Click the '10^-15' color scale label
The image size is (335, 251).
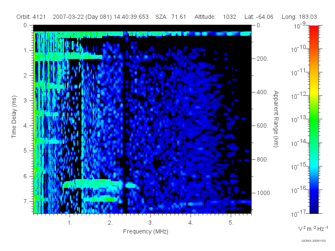(299, 166)
